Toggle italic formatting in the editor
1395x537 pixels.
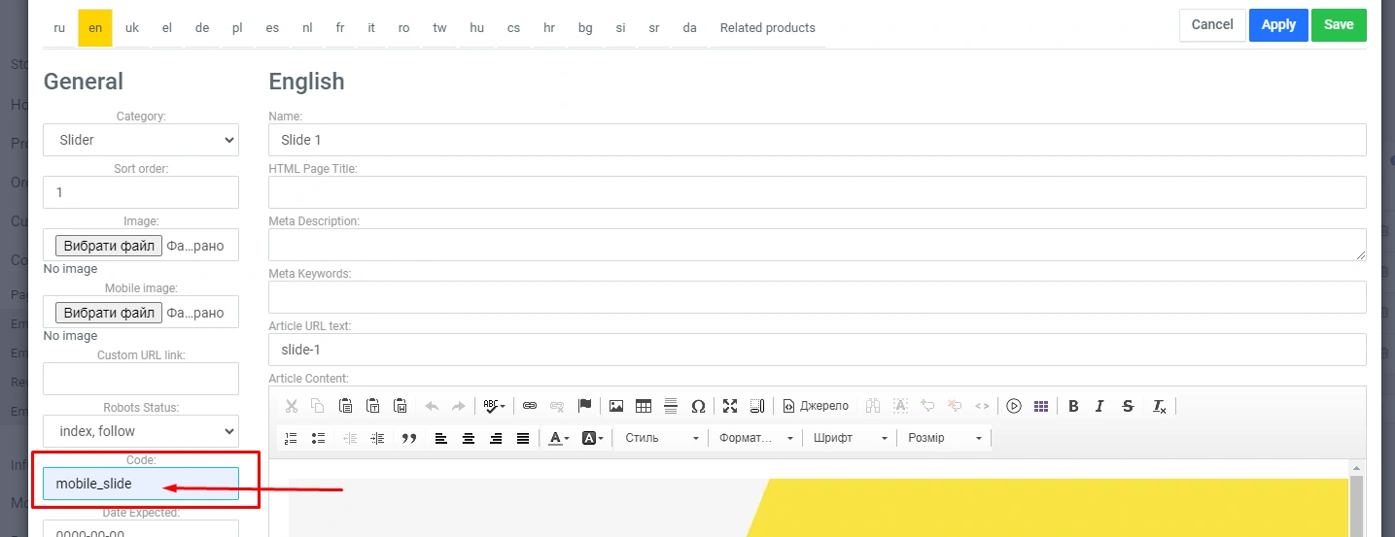(x=1099, y=406)
